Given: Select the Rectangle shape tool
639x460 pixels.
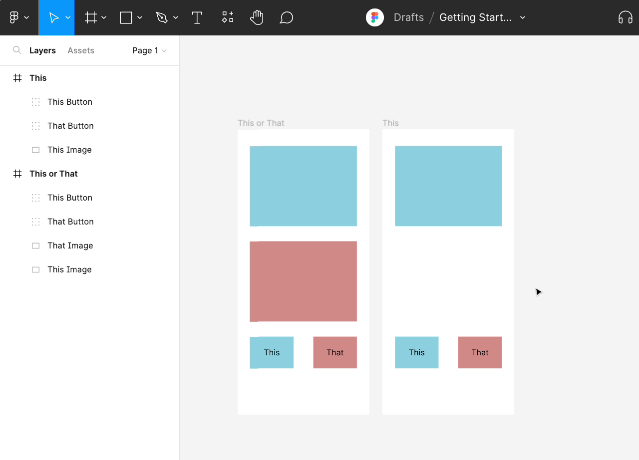Looking at the screenshot, I should [x=126, y=18].
